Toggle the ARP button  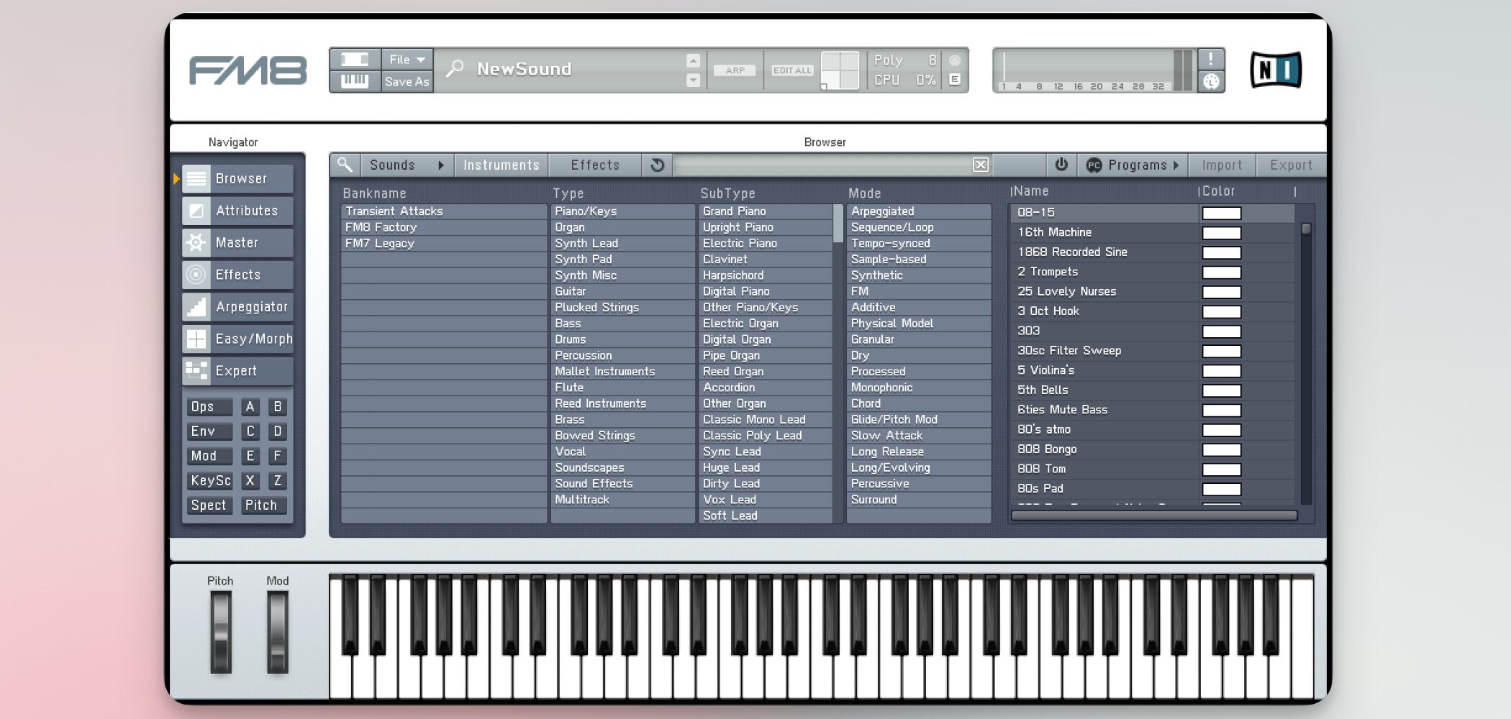[x=735, y=70]
